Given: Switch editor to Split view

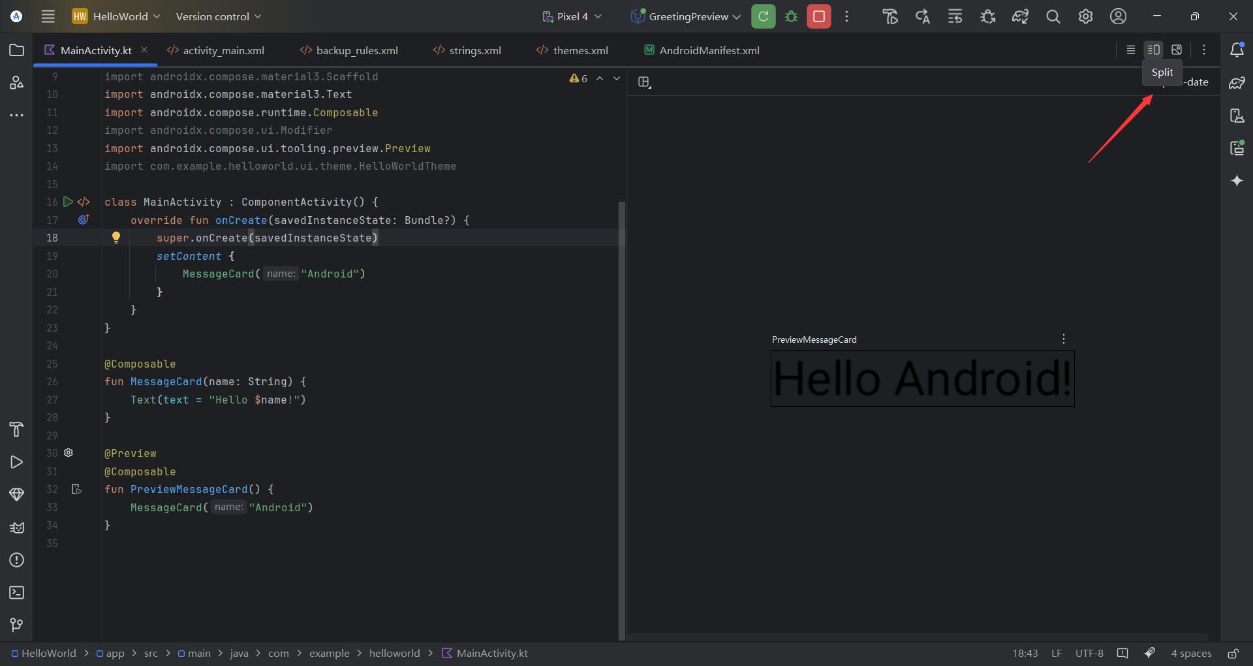Looking at the screenshot, I should [x=1154, y=50].
